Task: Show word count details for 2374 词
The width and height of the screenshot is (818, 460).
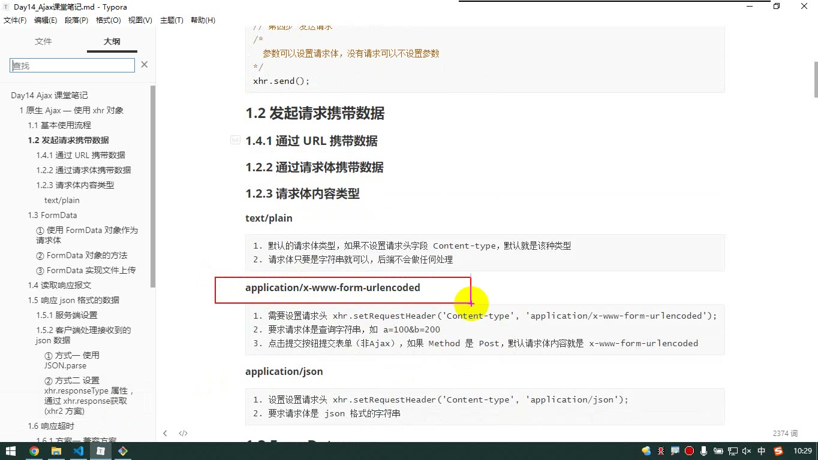Action: click(x=785, y=433)
